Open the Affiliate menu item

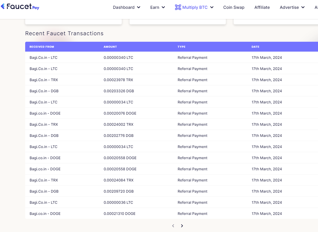[x=262, y=7]
